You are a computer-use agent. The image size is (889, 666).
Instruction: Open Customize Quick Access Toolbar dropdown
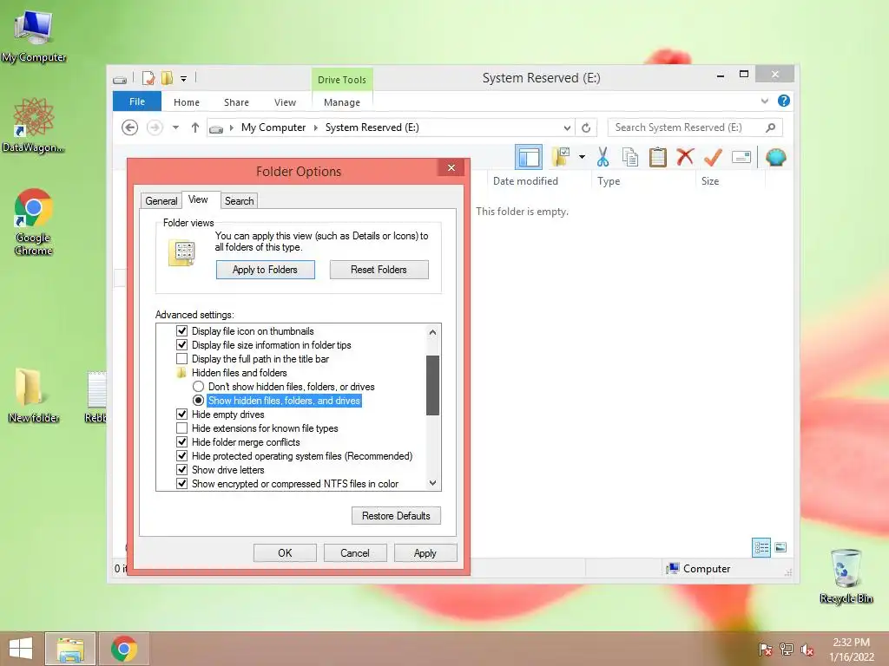click(184, 79)
